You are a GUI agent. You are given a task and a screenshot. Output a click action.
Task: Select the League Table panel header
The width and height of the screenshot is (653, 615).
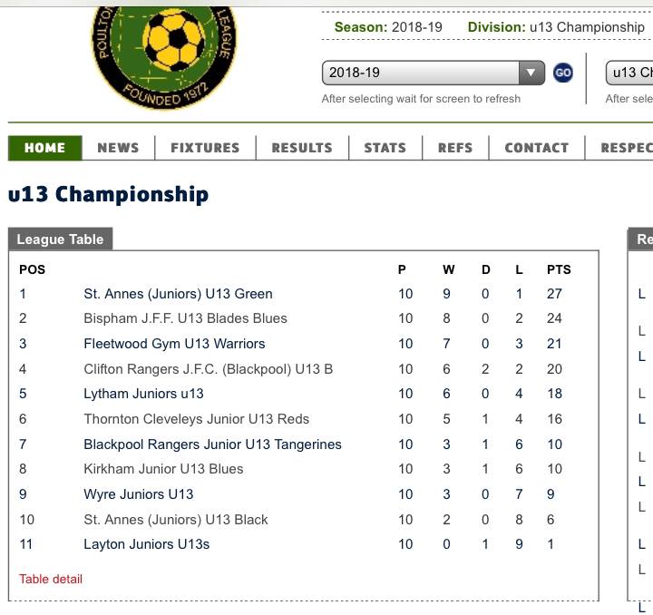tap(61, 239)
